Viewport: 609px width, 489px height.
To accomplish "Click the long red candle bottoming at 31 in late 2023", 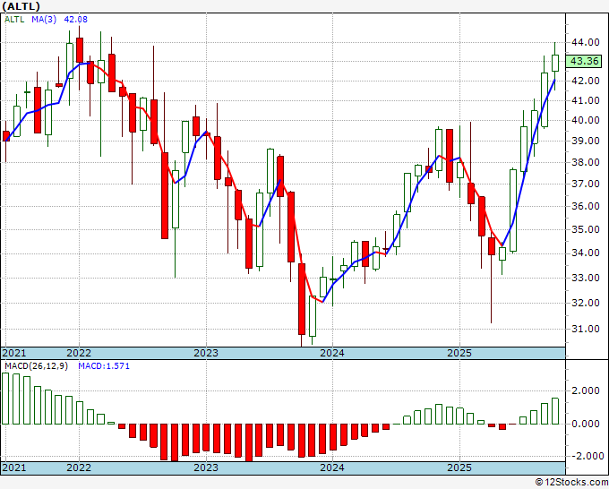I will pyautogui.click(x=302, y=299).
